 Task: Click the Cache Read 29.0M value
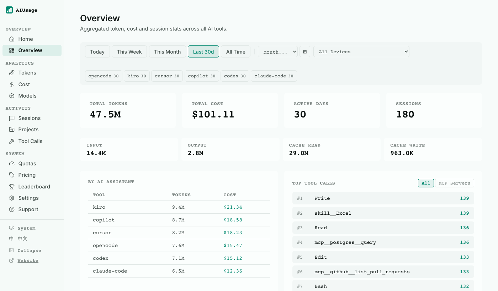point(298,153)
